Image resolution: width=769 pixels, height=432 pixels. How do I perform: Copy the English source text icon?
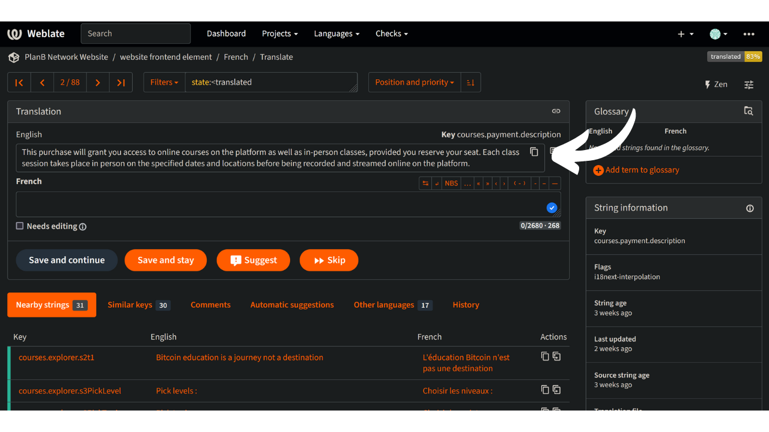pos(534,152)
